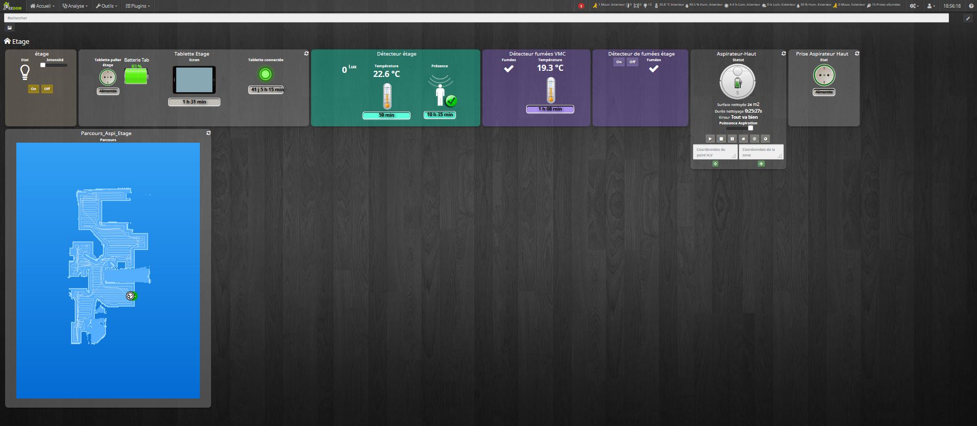
Task: Click the 49.5 % Hum. Interieur summary
Action: point(704,5)
